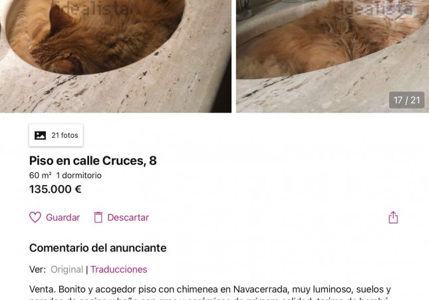The width and height of the screenshot is (429, 300).
Task: Click the Ver: label before Original
Action: tap(37, 269)
